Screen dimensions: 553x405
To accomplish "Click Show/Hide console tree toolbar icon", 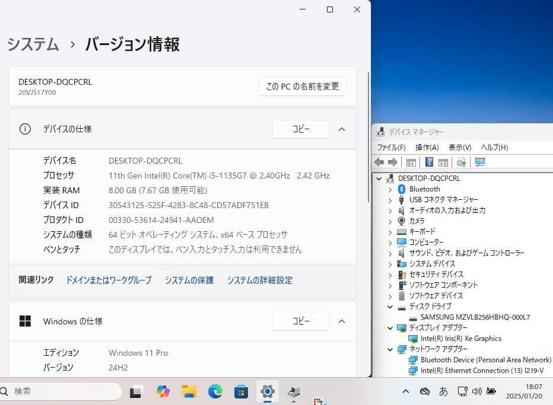I will (x=411, y=162).
